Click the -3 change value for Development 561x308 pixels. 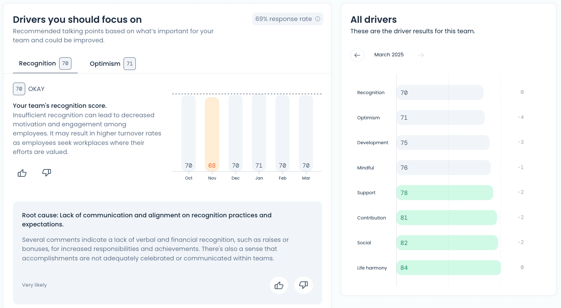[521, 142]
